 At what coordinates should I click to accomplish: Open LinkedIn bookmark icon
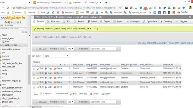(155, 13)
